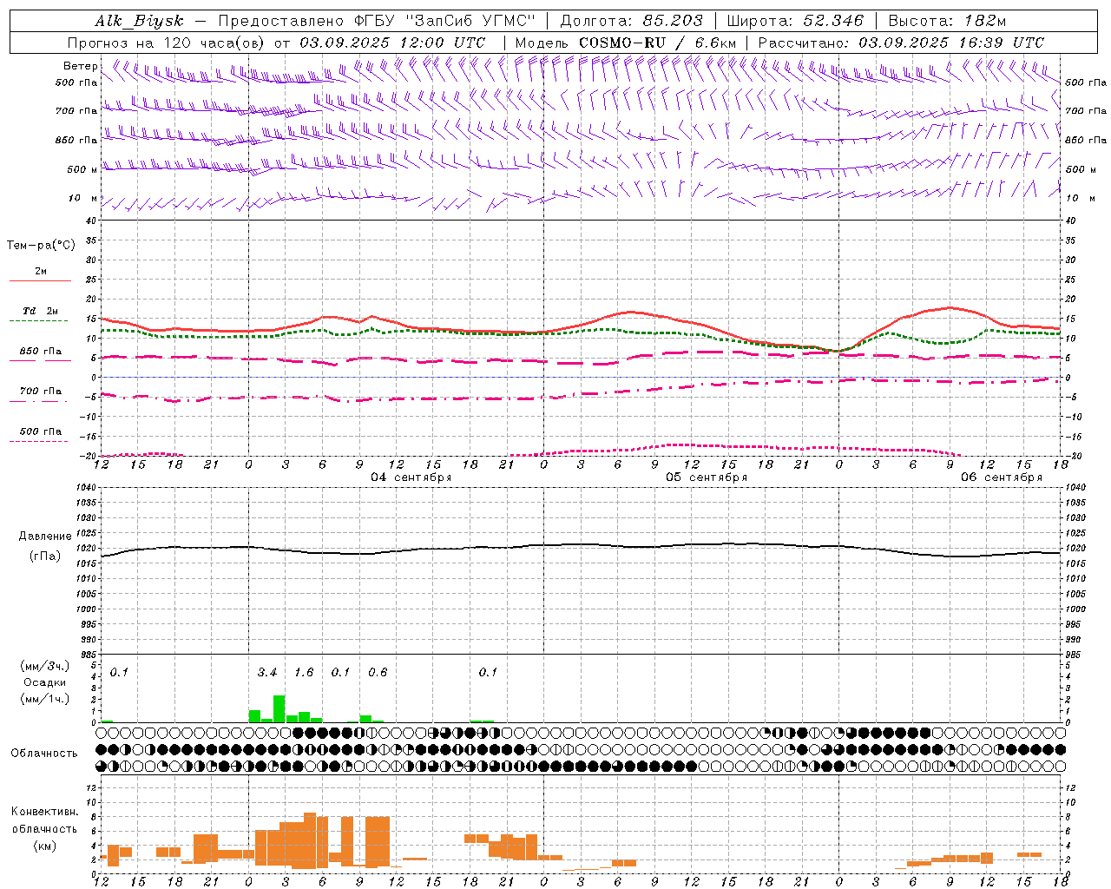Select the '1.6' precipitation total value
This screenshot has height=889, width=1111.
click(x=304, y=672)
